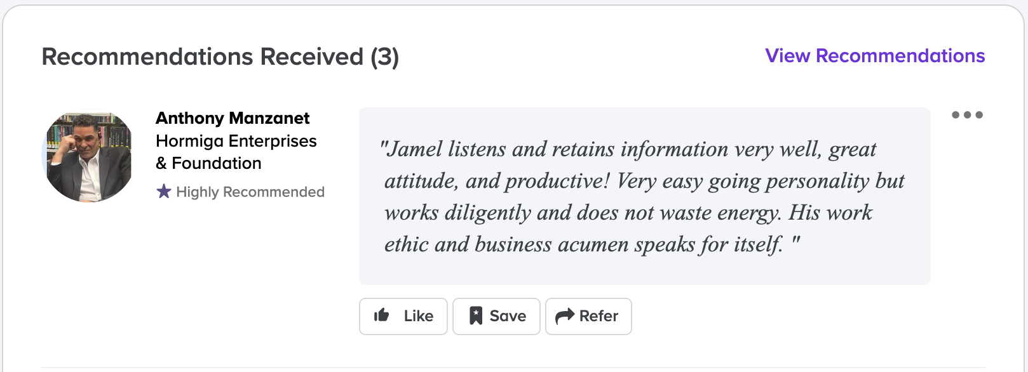Viewport: 1028px width, 372px height.
Task: Follow the View Recommendations link
Action: [x=874, y=56]
